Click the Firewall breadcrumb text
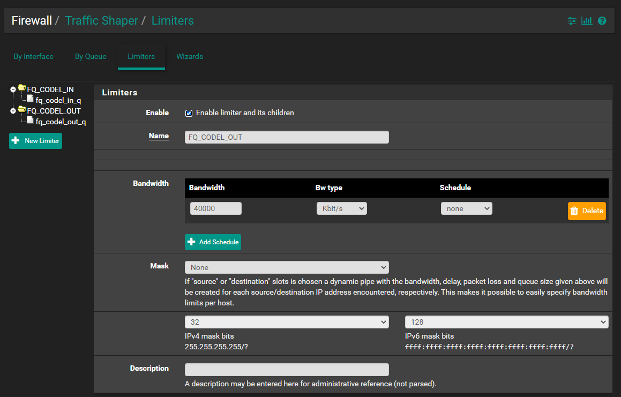 click(32, 20)
